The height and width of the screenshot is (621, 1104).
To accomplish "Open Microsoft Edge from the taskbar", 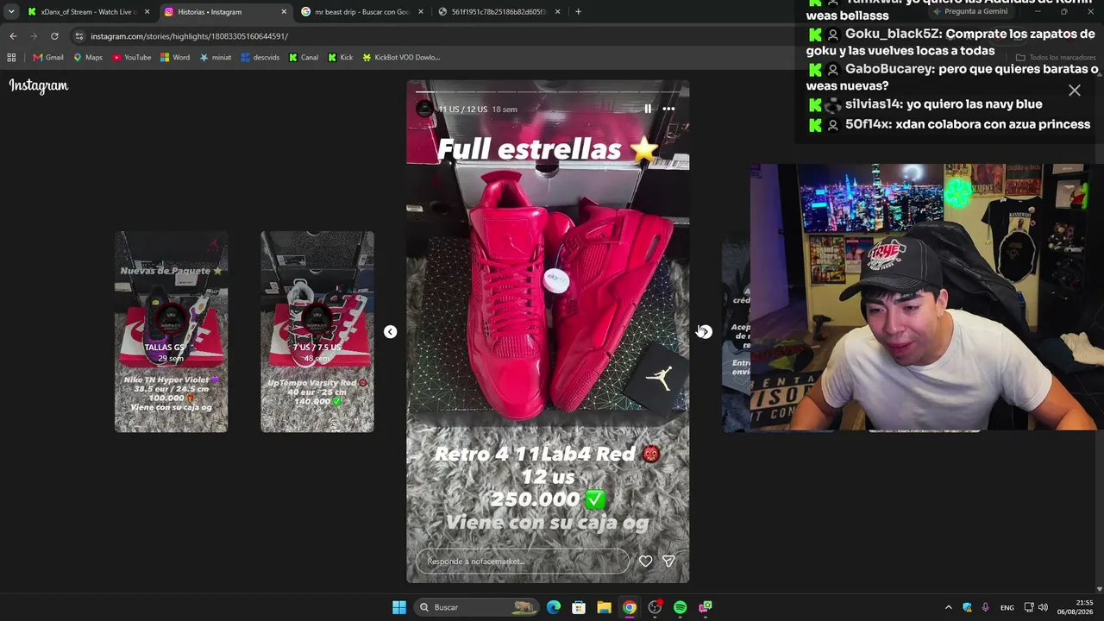I will pos(554,607).
